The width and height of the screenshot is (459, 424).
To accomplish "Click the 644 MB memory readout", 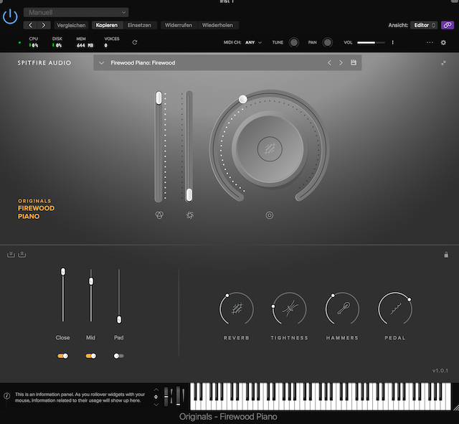I will (x=85, y=45).
